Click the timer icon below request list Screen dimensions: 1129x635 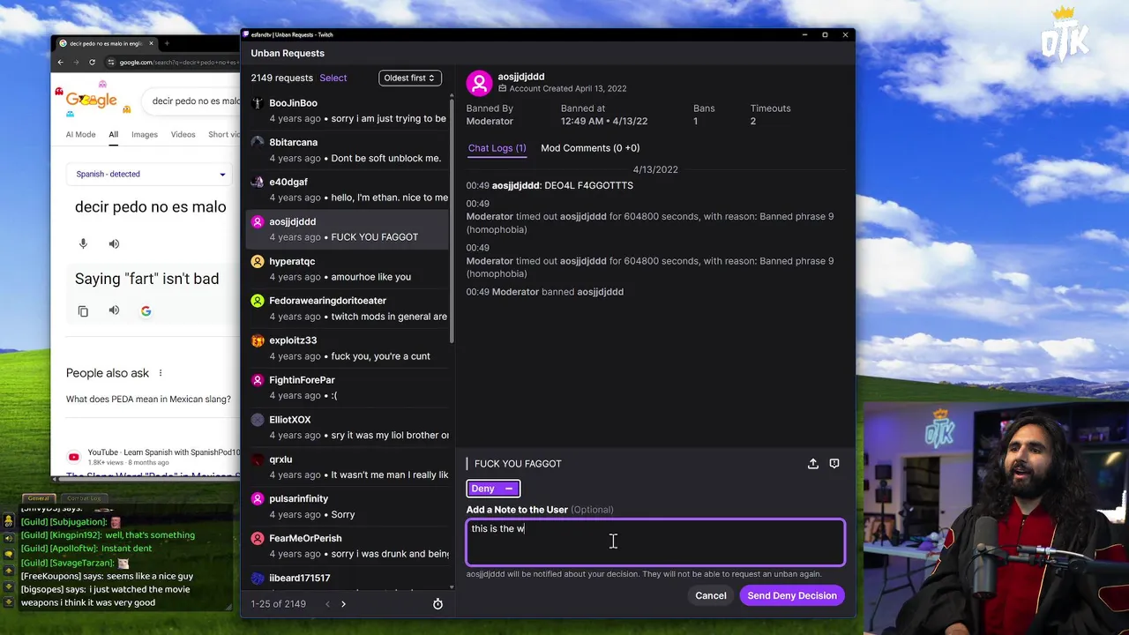(x=437, y=604)
